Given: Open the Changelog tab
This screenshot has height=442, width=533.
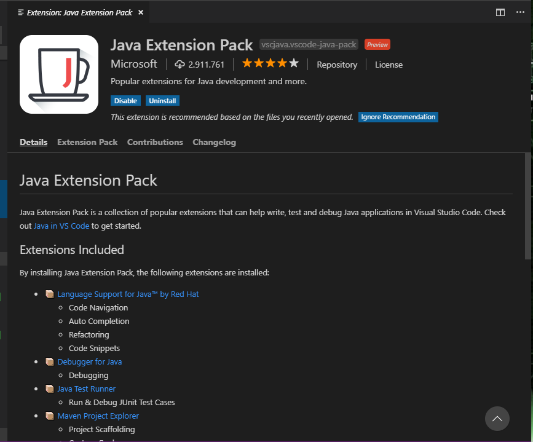Looking at the screenshot, I should (214, 142).
